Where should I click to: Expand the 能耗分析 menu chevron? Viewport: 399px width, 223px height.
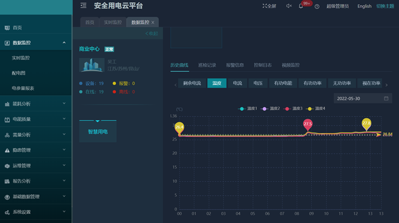pyautogui.click(x=64, y=104)
